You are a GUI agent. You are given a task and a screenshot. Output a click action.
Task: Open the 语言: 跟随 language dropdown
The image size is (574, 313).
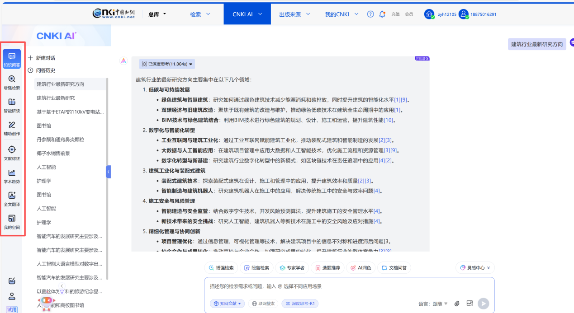[x=433, y=304]
